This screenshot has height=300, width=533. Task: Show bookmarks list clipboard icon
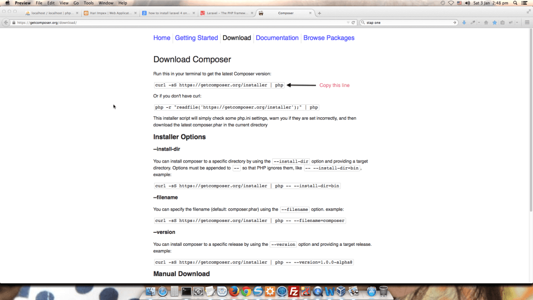point(502,22)
